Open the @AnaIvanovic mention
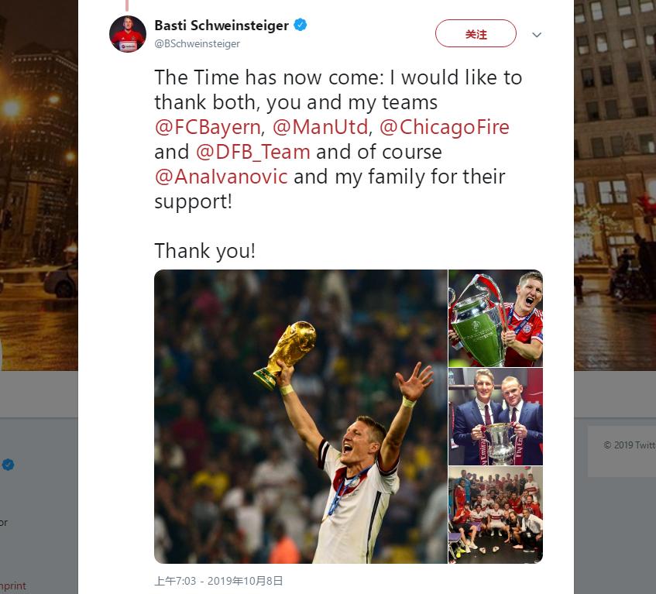 click(222, 177)
